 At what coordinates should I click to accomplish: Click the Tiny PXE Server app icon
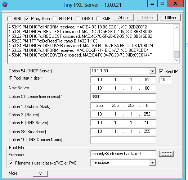click(5, 5)
